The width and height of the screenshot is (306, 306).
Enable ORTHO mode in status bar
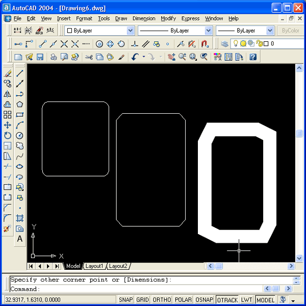162,300
